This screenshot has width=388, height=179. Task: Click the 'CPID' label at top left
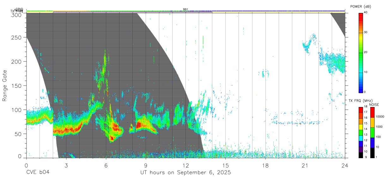click(x=19, y=9)
